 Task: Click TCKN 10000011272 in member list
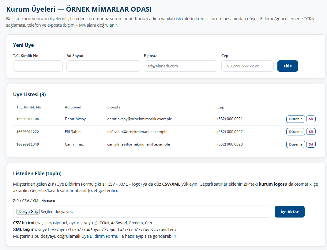[x=28, y=132]
